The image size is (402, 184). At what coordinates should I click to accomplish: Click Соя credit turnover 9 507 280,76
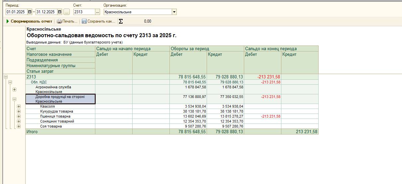point(225,126)
